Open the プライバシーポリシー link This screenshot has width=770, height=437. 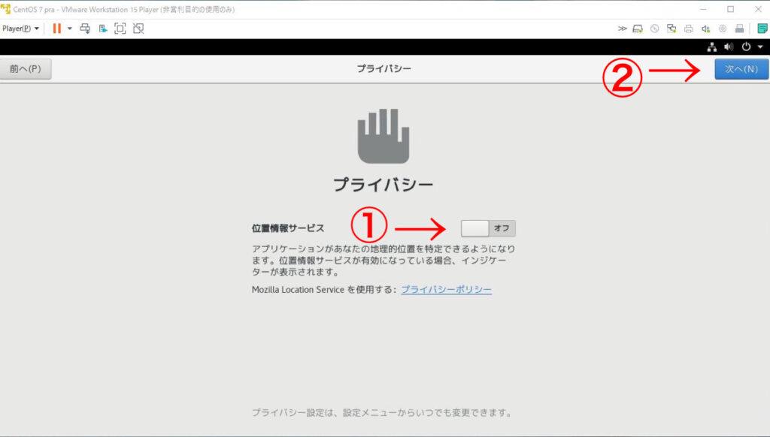pyautogui.click(x=447, y=289)
